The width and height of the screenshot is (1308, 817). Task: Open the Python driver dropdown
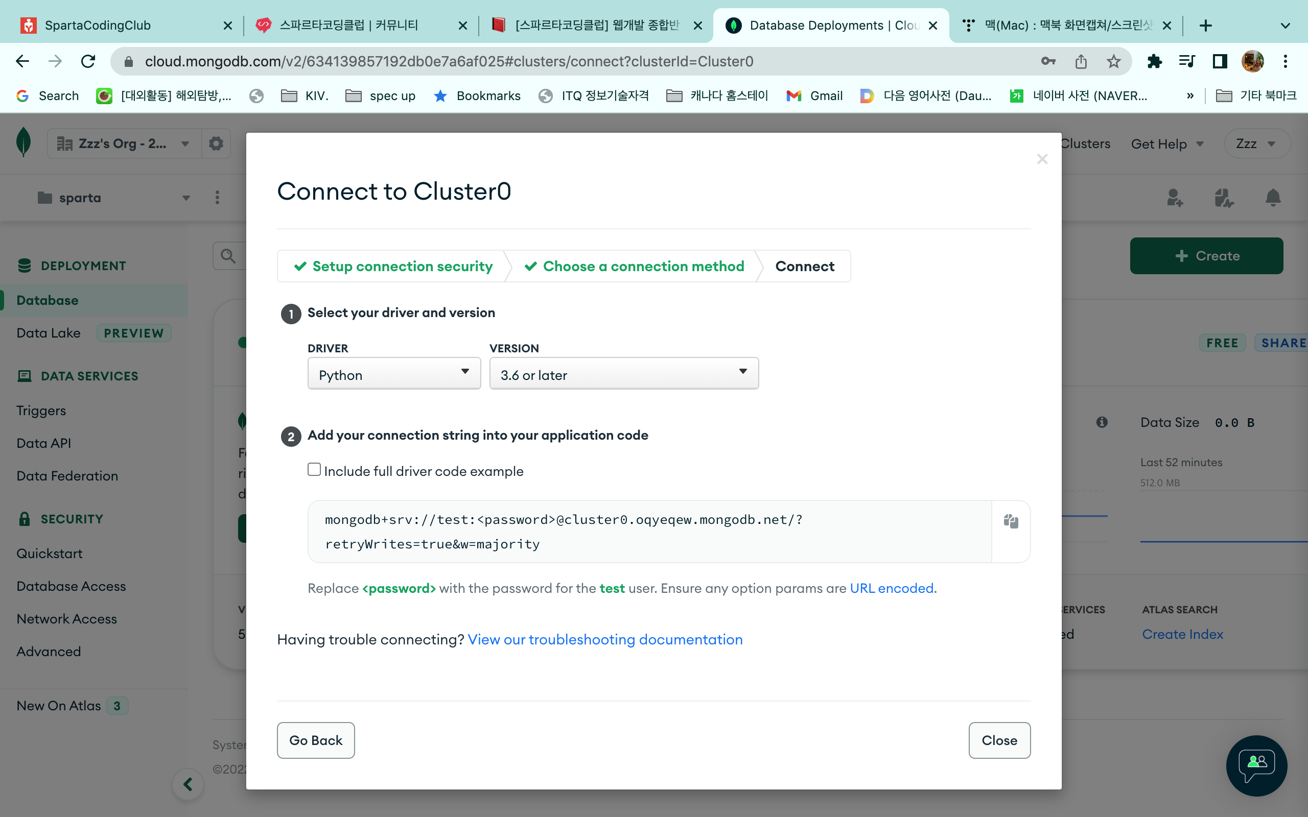tap(394, 373)
